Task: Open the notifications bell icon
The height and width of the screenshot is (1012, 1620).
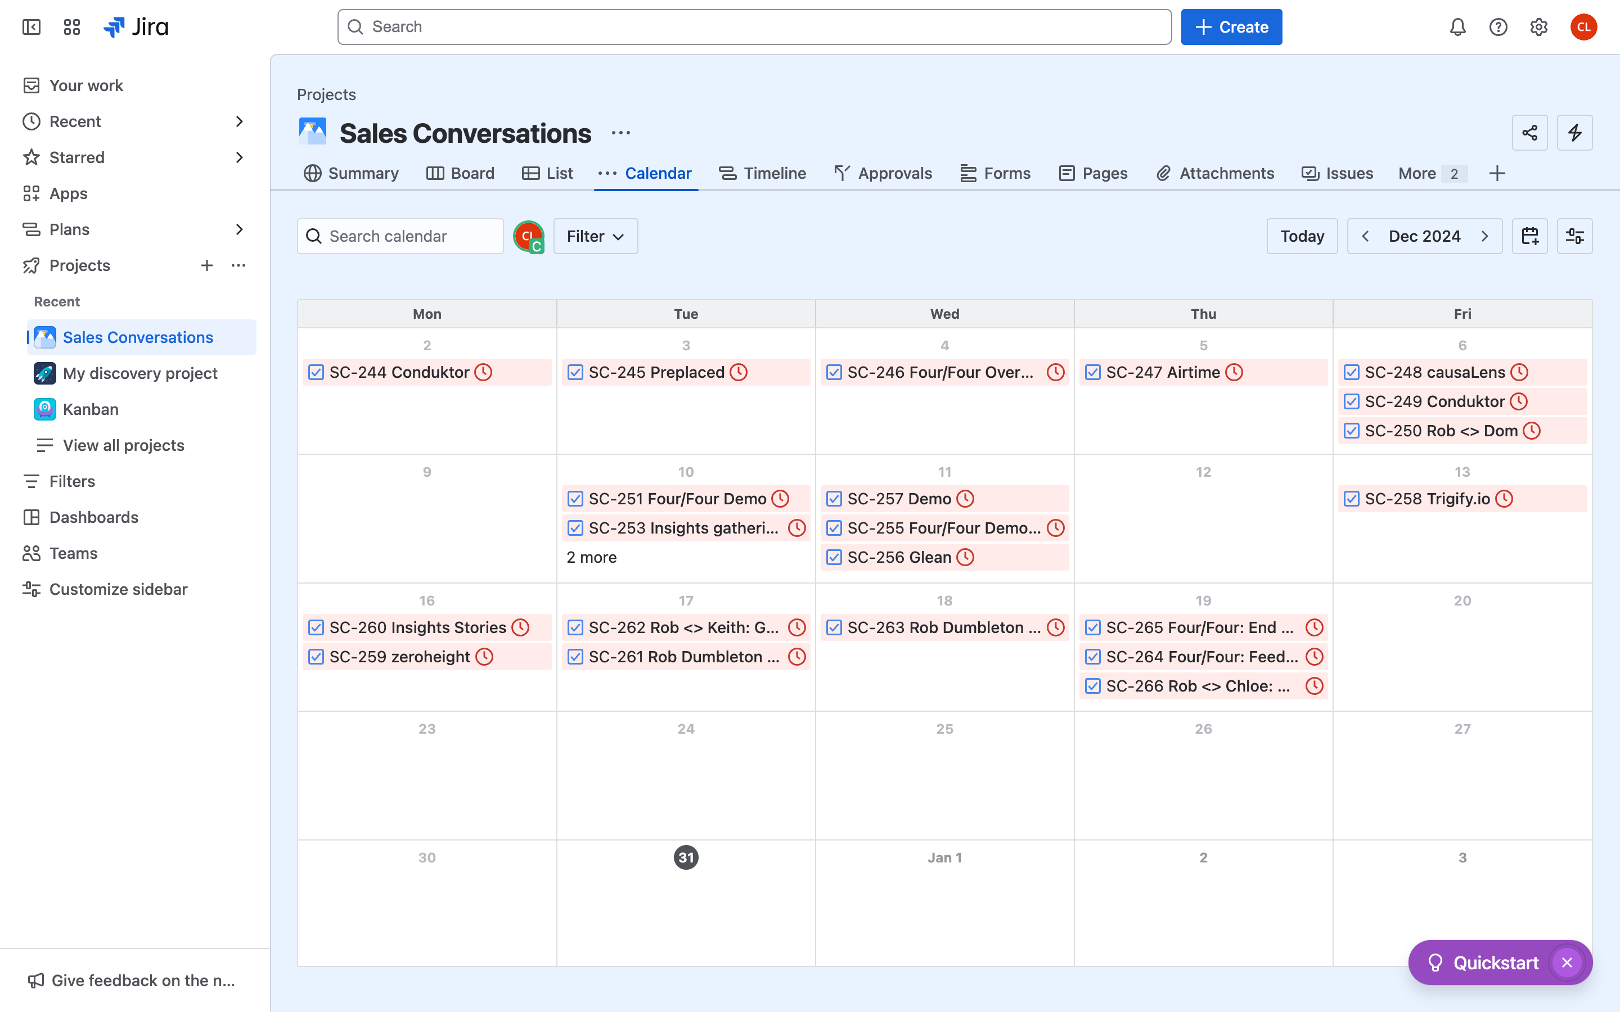Action: (x=1457, y=27)
